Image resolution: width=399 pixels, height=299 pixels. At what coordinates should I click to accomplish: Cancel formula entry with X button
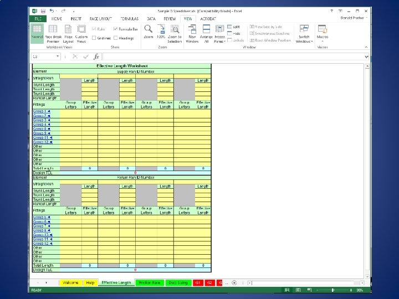point(75,56)
